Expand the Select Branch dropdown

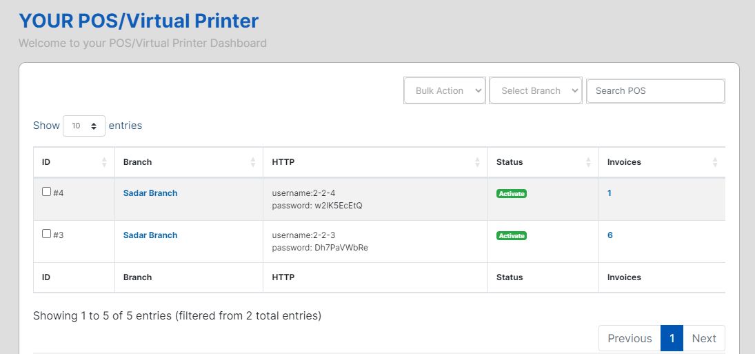tap(536, 90)
